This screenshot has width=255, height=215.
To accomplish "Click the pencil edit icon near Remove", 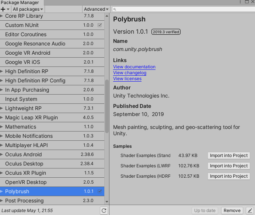I will pyautogui.click(x=250, y=211).
